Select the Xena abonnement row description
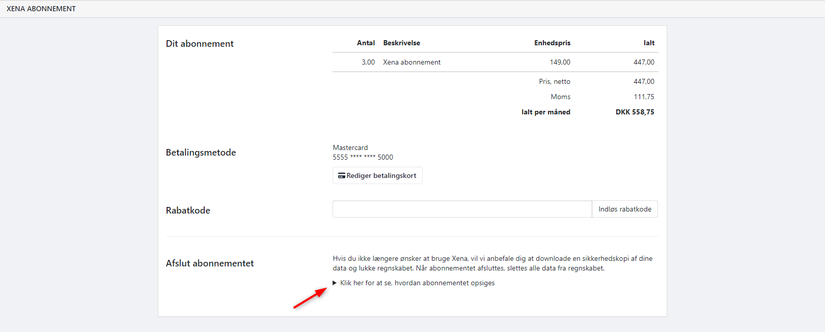Image resolution: width=825 pixels, height=332 pixels. coord(411,63)
